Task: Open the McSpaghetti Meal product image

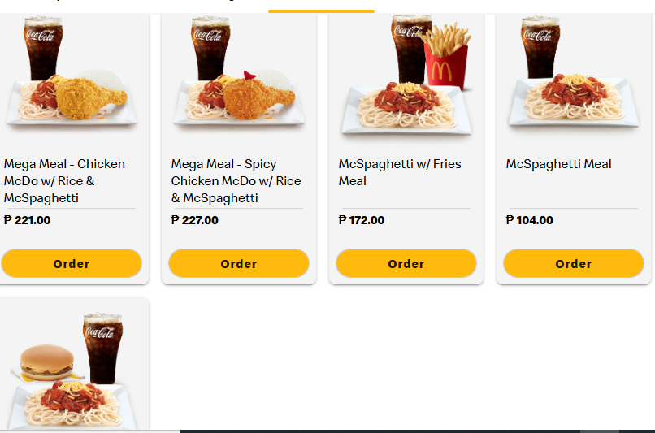Action: [x=573, y=77]
